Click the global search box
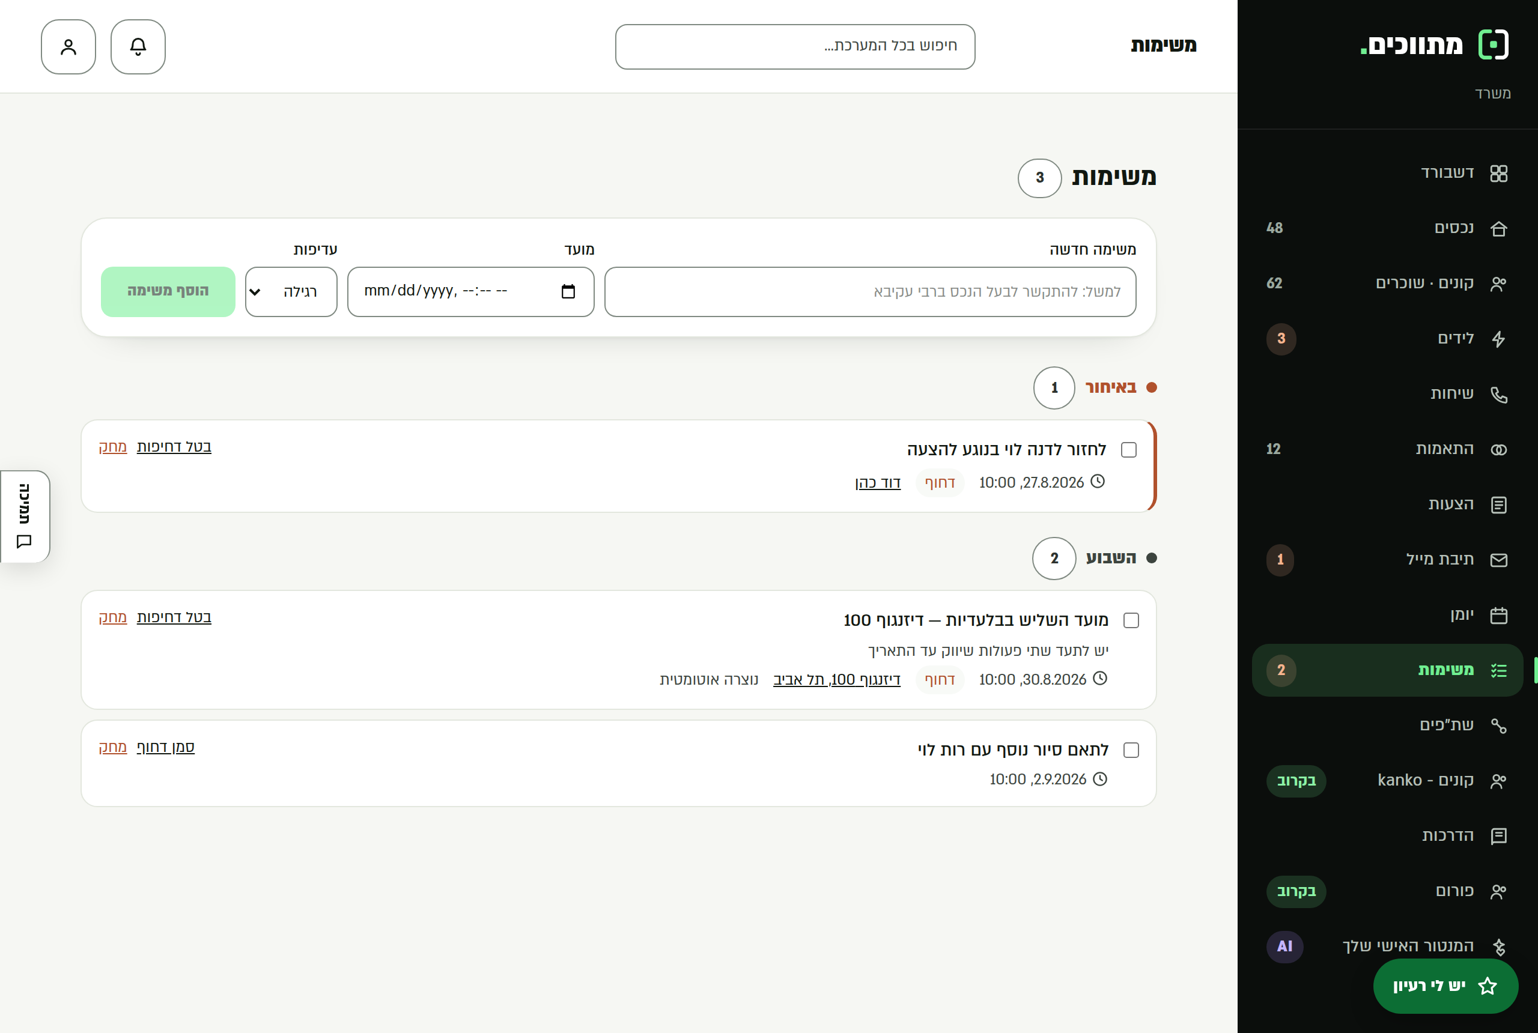The image size is (1538, 1033). point(795,47)
